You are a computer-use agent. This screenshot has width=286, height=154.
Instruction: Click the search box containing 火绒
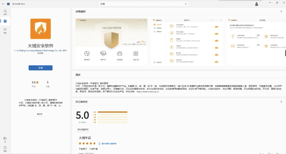(x=144, y=4)
